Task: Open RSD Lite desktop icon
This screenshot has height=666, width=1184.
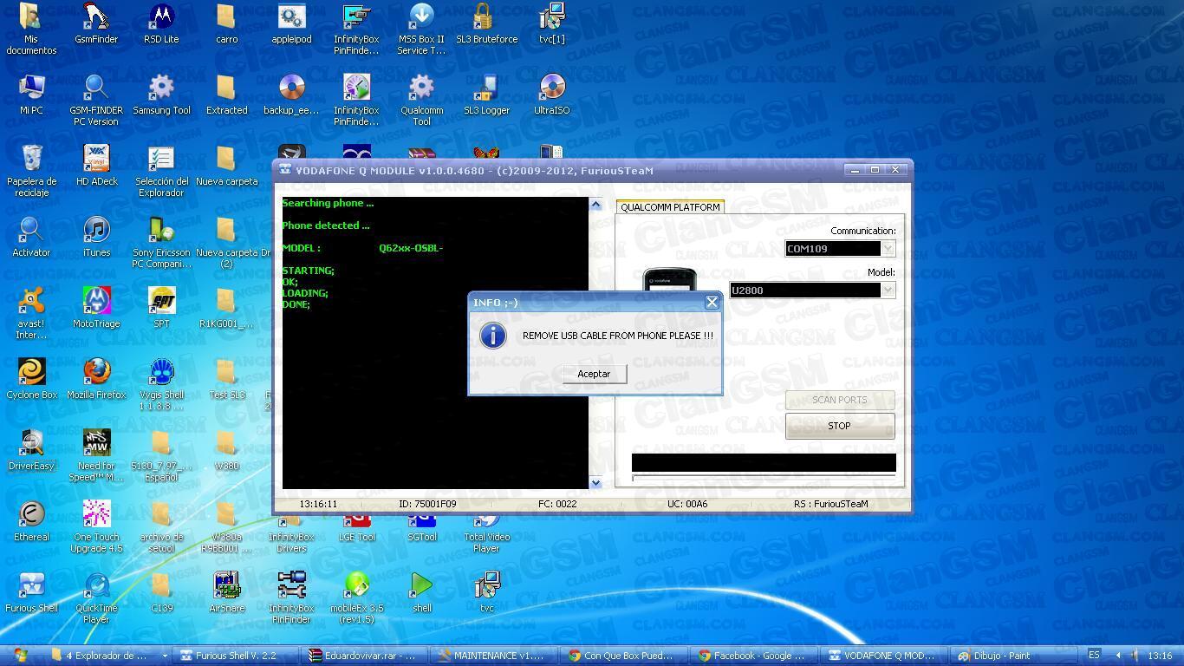Action: 161,24
